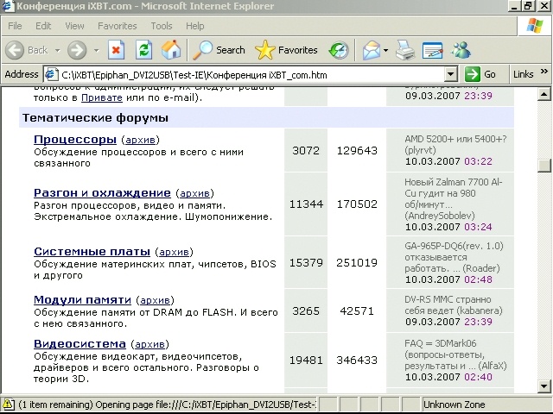The image size is (553, 414).
Task: Open the Видеосистема forum link
Action: 79,344
